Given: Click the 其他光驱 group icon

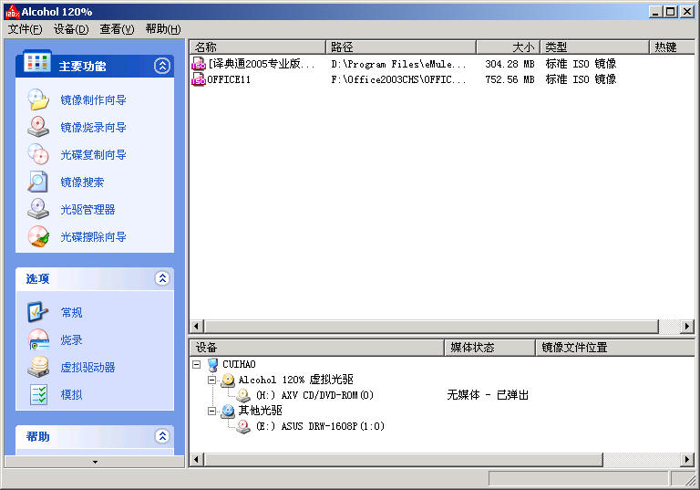Looking at the screenshot, I should coord(228,411).
